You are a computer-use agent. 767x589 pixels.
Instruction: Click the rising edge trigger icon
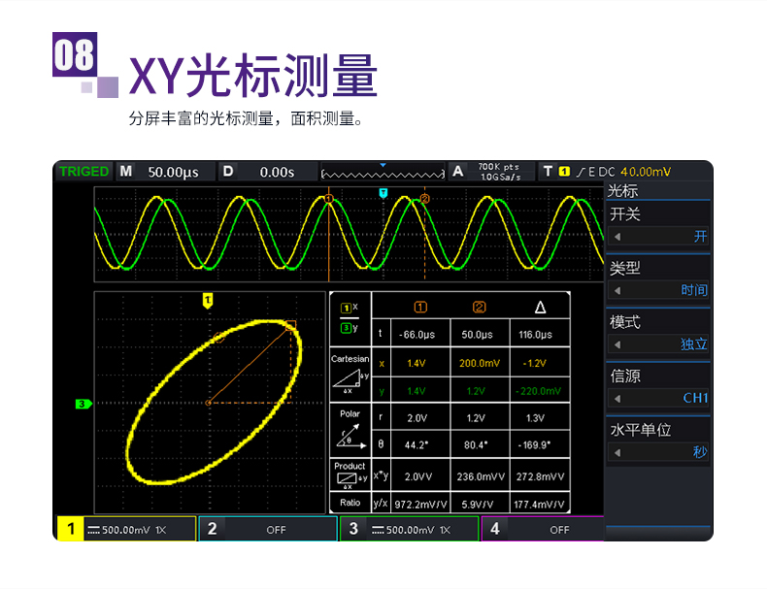click(x=581, y=172)
